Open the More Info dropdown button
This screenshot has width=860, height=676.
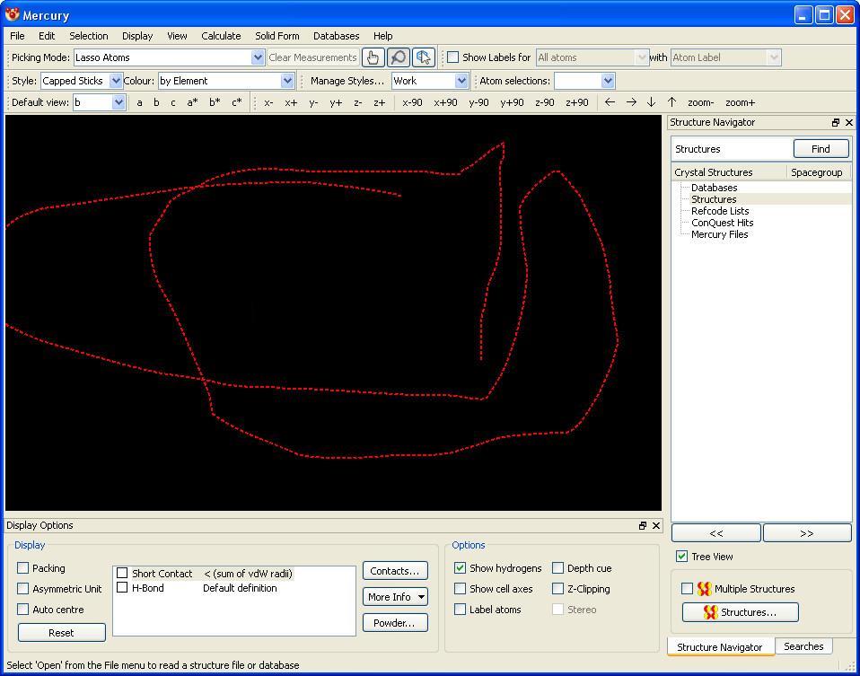tap(396, 597)
